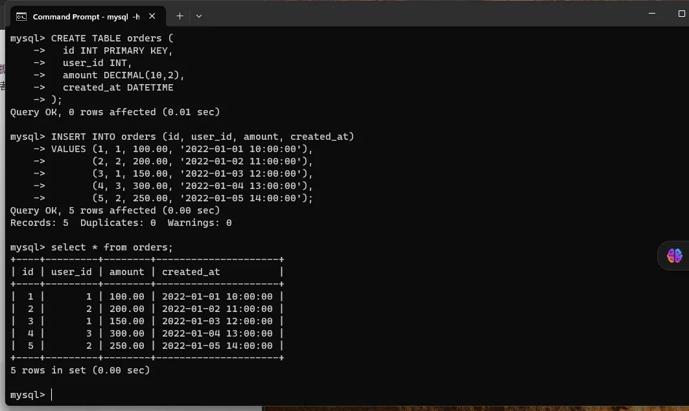Click the user_id column header in results

click(x=71, y=272)
